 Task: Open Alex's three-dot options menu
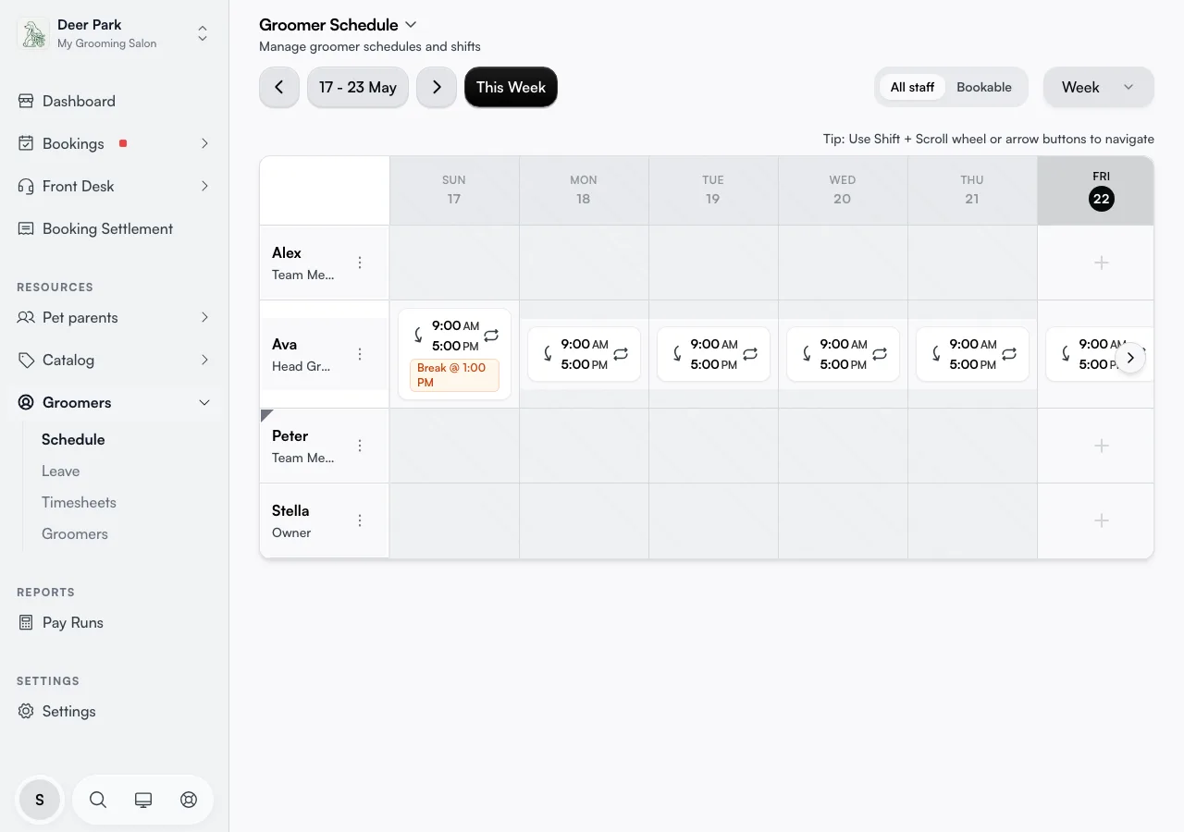361,263
